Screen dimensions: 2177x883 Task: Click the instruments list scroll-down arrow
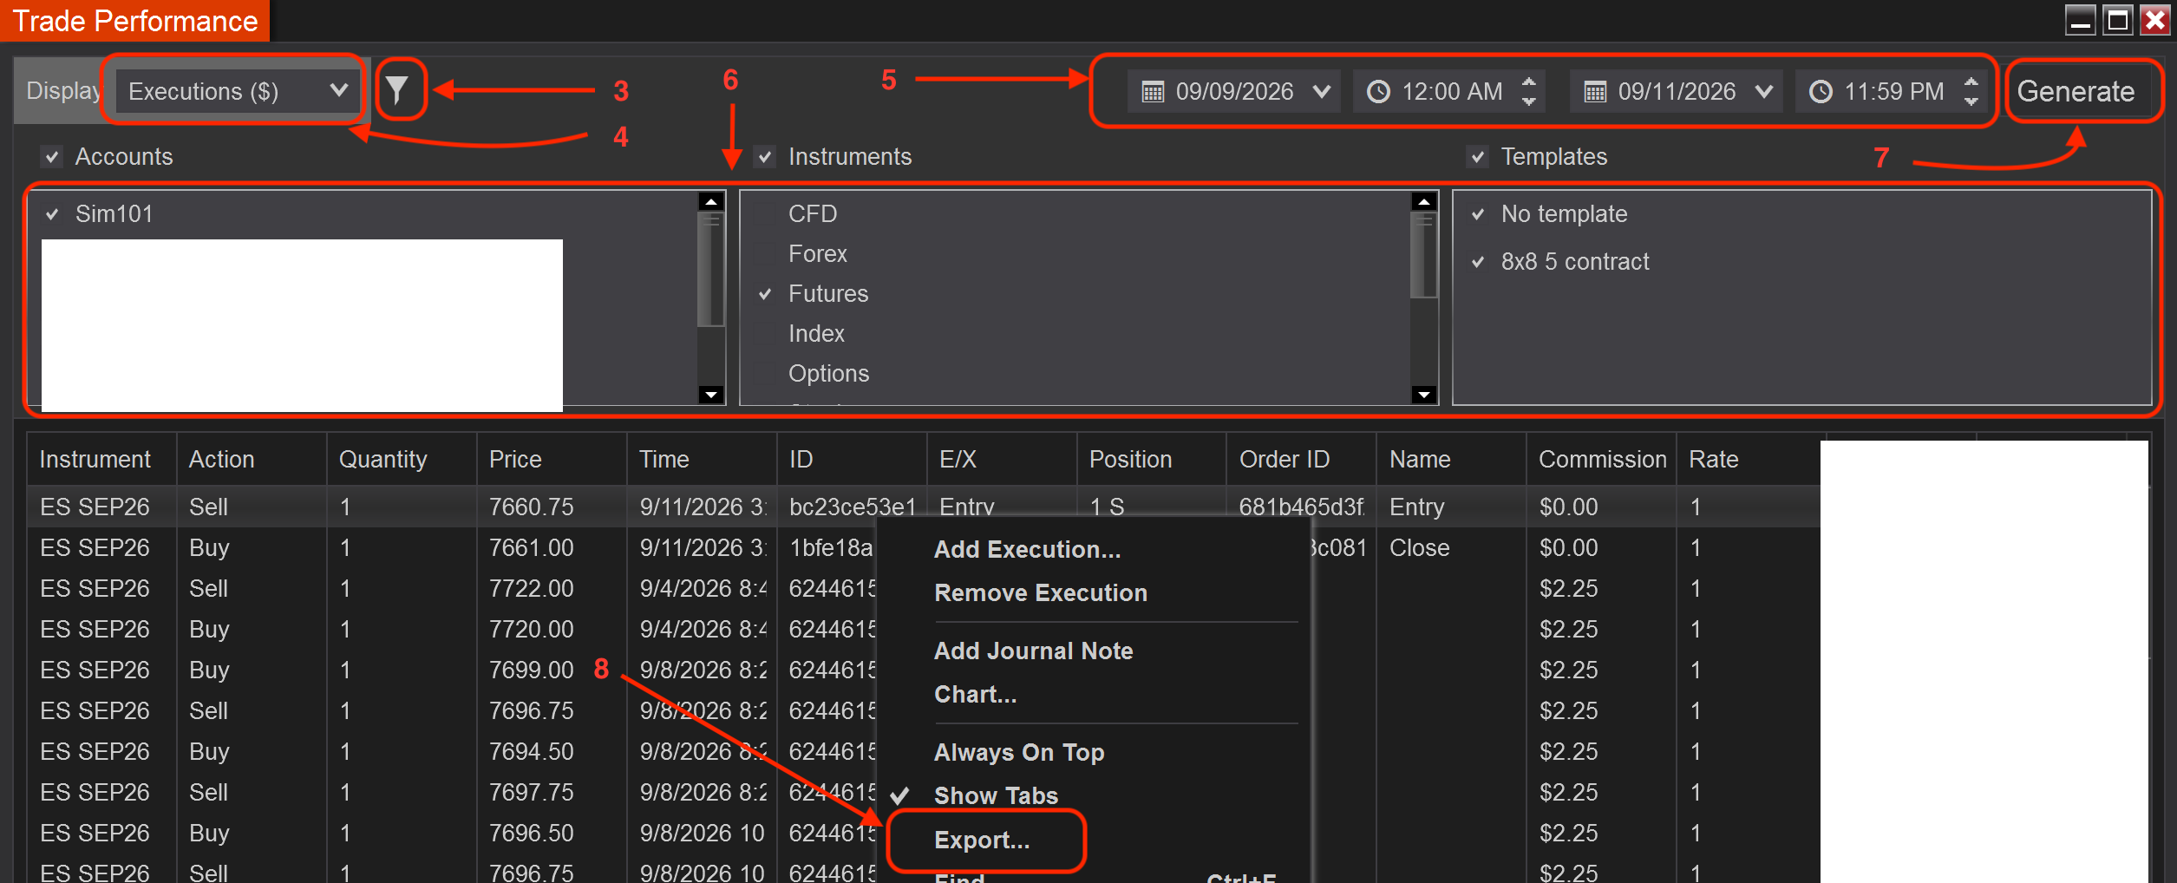[1424, 395]
